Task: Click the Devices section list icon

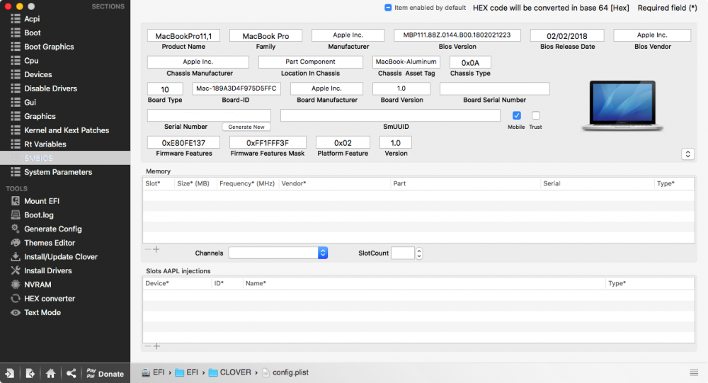Action: [x=16, y=74]
